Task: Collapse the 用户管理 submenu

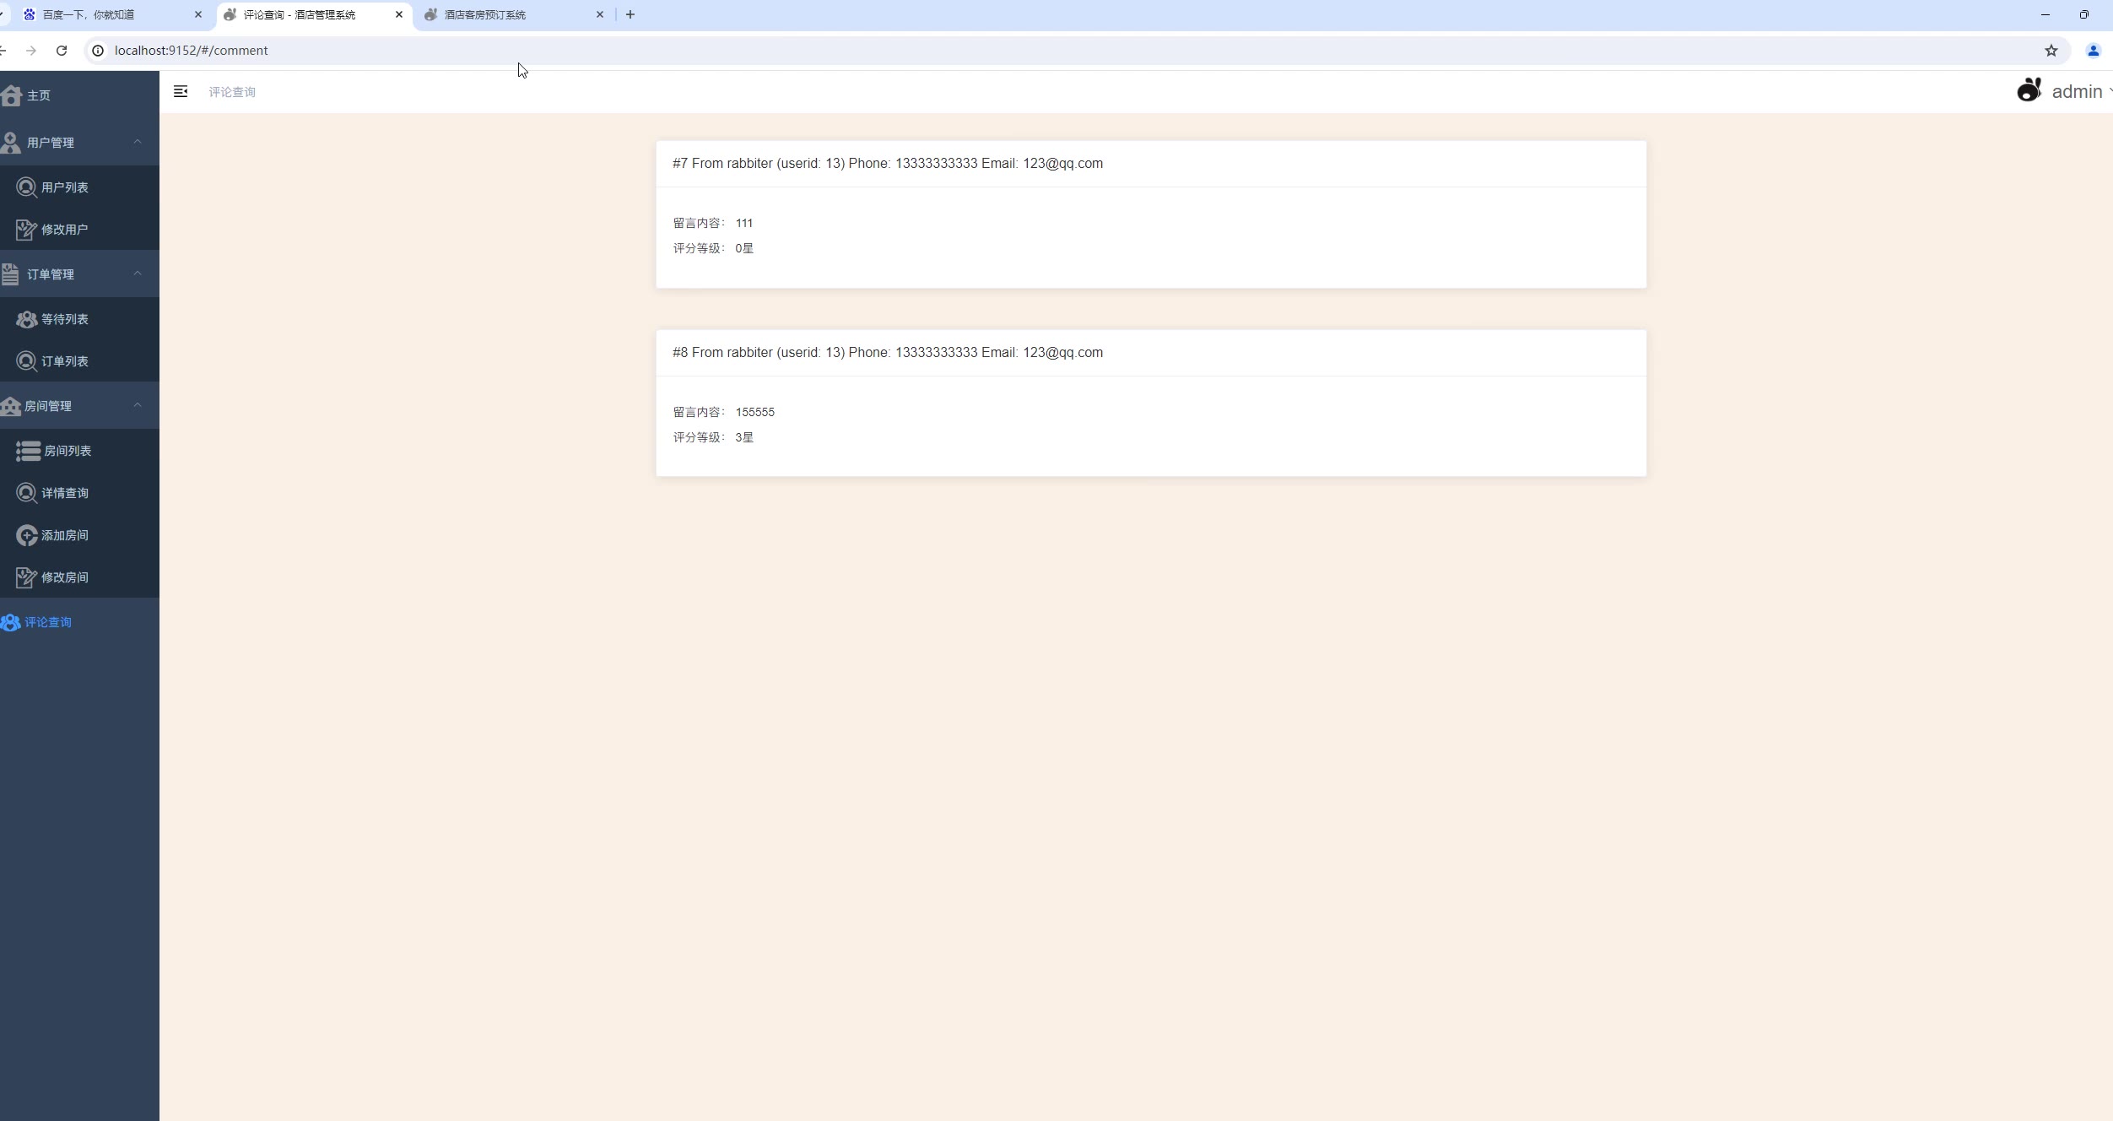Action: click(x=138, y=142)
